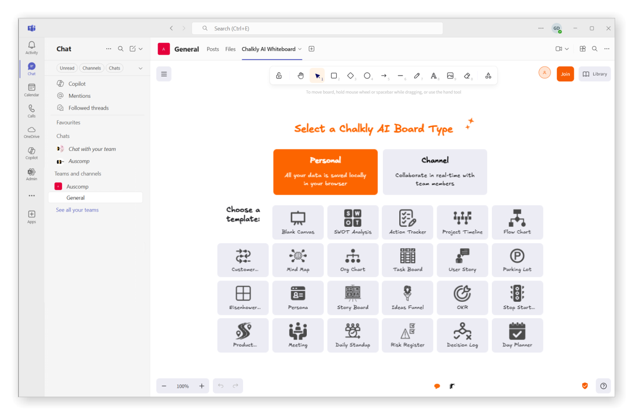Select the Rectangle shape tool

(x=334, y=75)
